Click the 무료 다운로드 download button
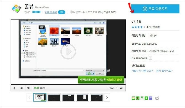 tap(155, 9)
